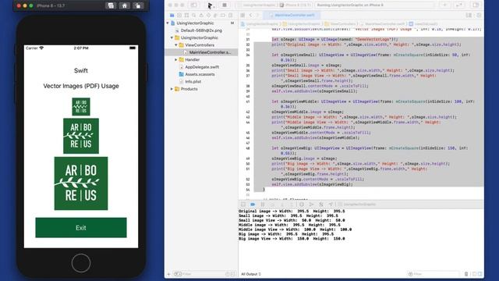Select the Breakpoint navigator icon
This screenshot has height=281, width=499.
pos(223,16)
